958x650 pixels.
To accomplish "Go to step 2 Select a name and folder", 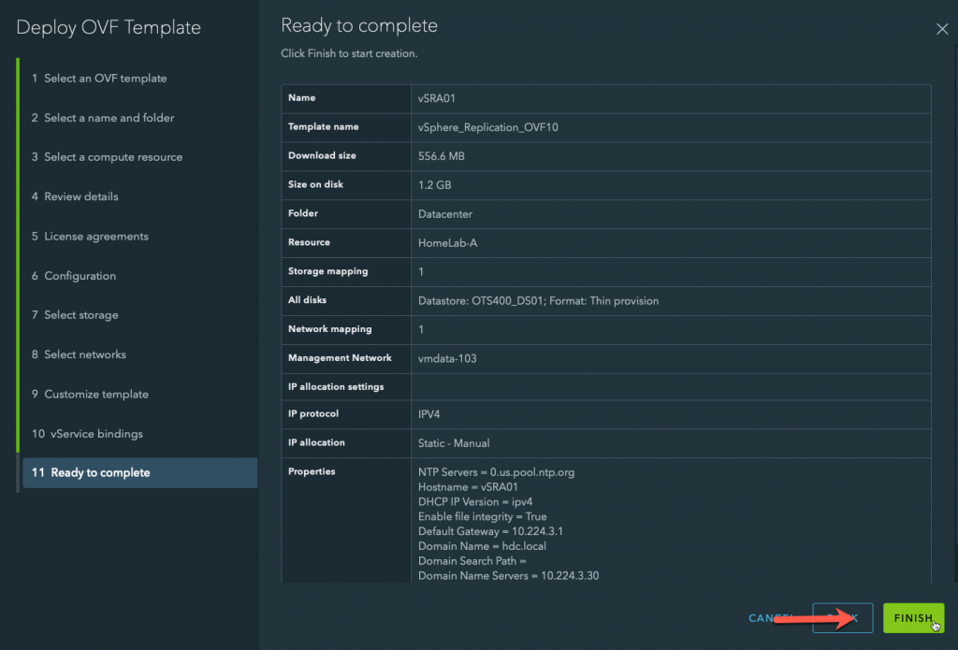I will click(103, 118).
